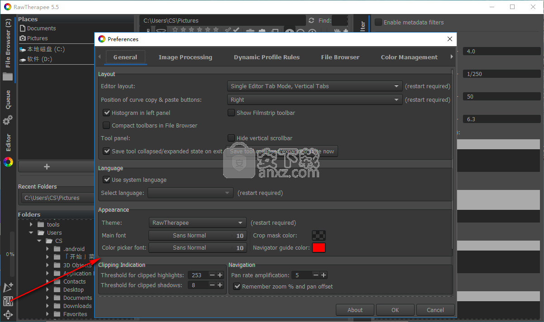This screenshot has height=322, width=544.
Task: Open the Select language dropdown
Action: tap(191, 193)
